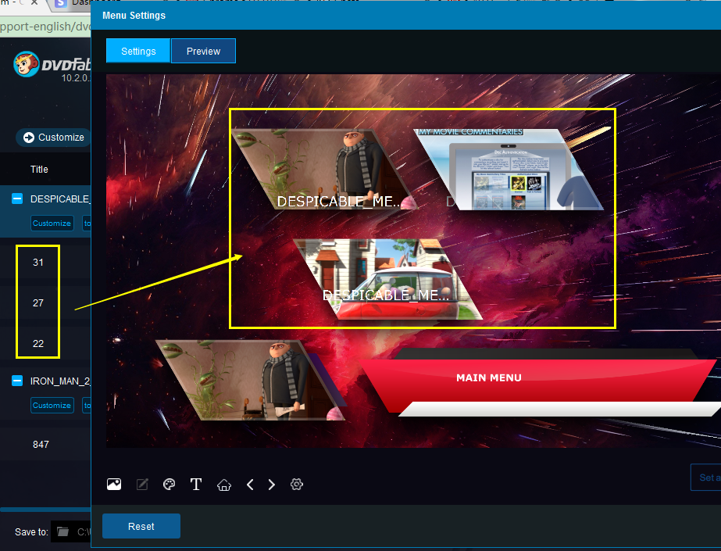Click the DESPICABLE_ME caption on top-left thumbnail
Image resolution: width=721 pixels, height=551 pixels.
[339, 202]
